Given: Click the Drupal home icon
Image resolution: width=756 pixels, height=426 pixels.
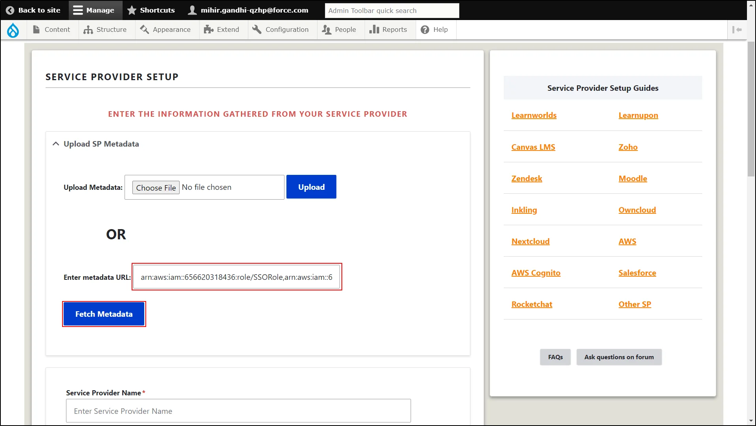Looking at the screenshot, I should pyautogui.click(x=13, y=29).
